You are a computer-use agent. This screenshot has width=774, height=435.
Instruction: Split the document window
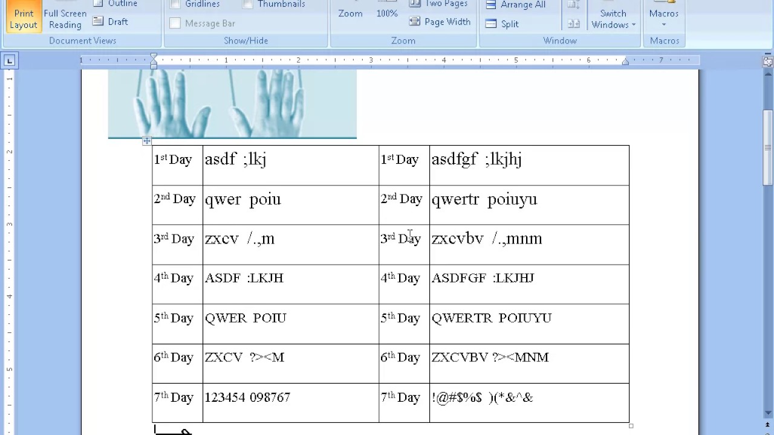point(502,24)
